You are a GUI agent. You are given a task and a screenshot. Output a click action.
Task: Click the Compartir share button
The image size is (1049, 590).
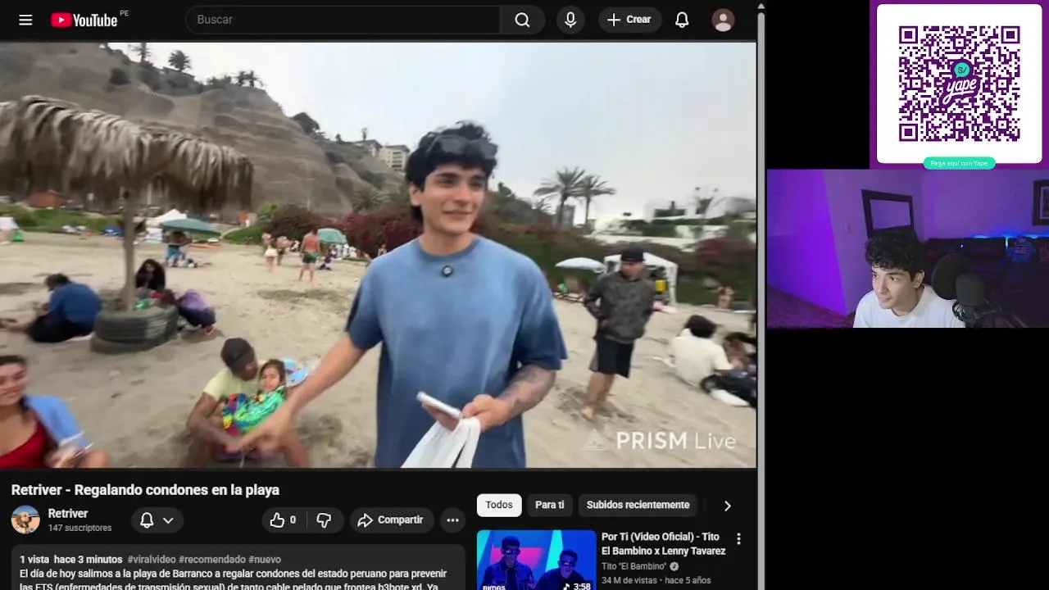click(391, 520)
